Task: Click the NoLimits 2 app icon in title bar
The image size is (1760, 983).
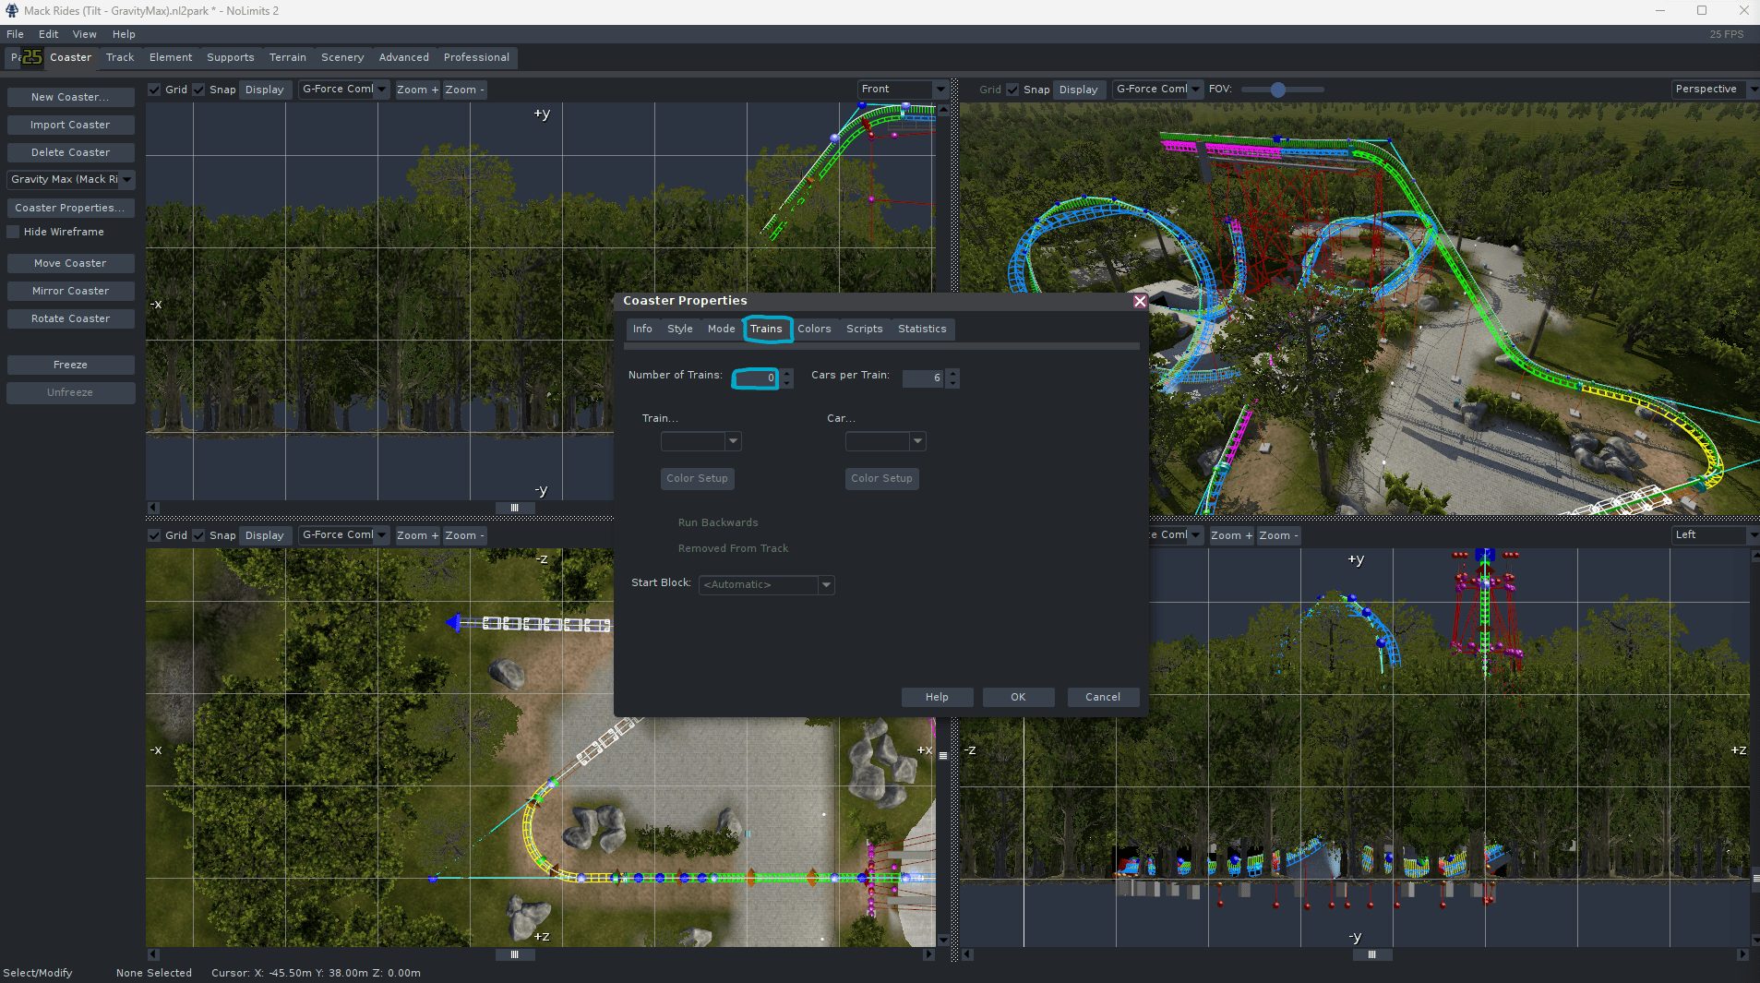Action: pyautogui.click(x=12, y=11)
